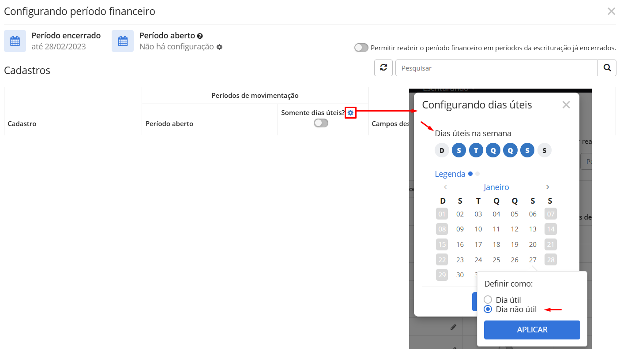Click the Período aberto calendar icon
This screenshot has height=354, width=620.
point(123,41)
